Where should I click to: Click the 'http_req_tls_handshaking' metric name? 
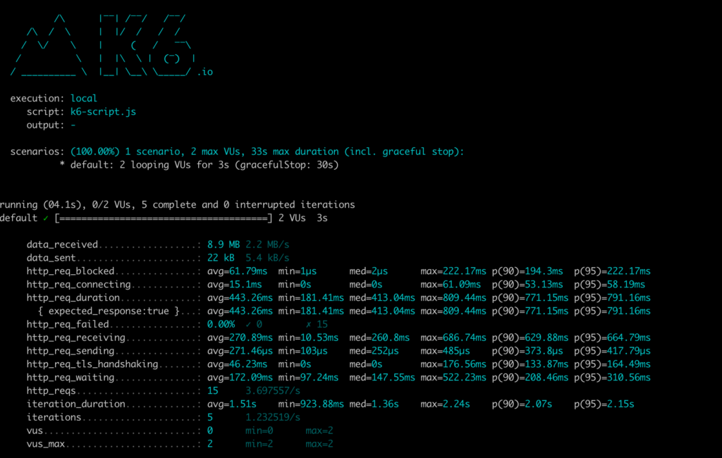(x=92, y=364)
